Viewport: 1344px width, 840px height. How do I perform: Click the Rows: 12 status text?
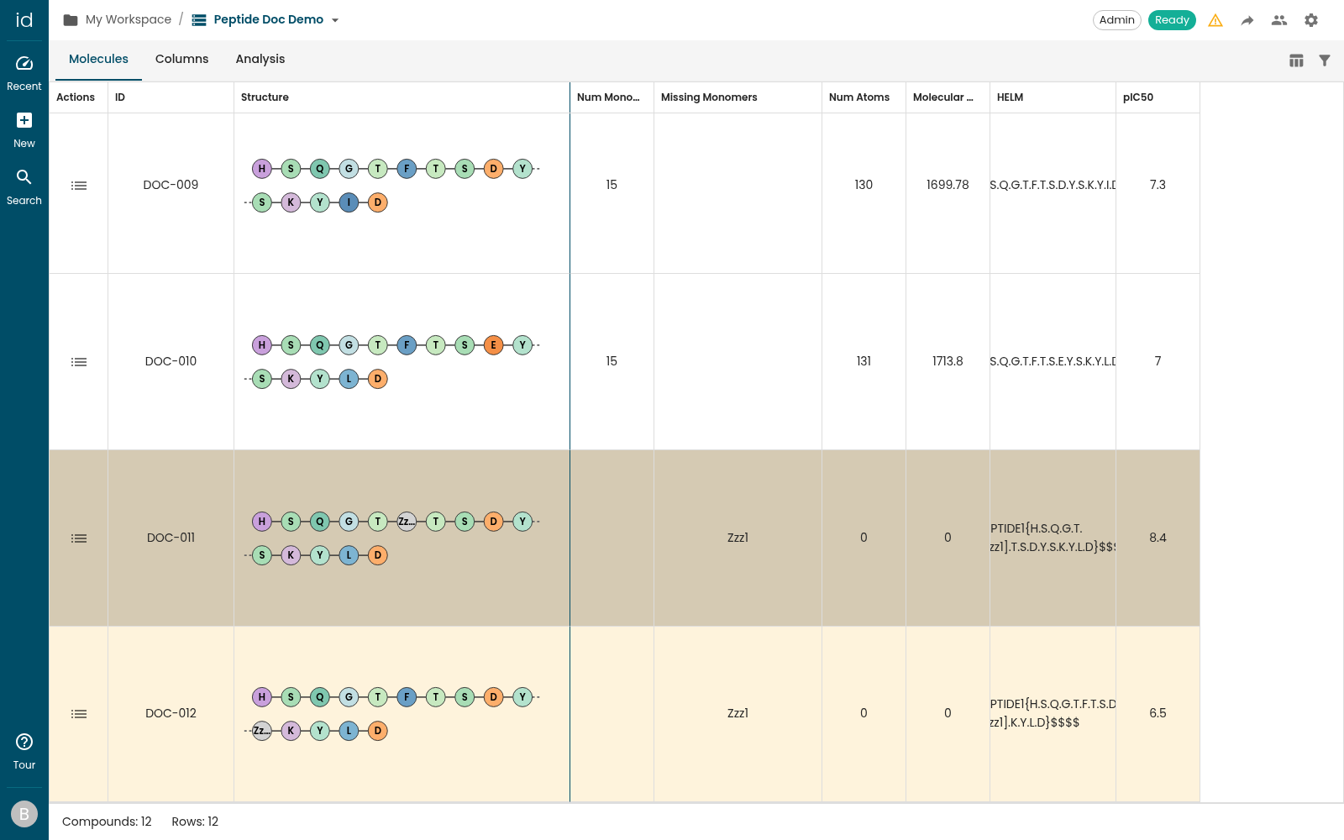click(x=195, y=822)
